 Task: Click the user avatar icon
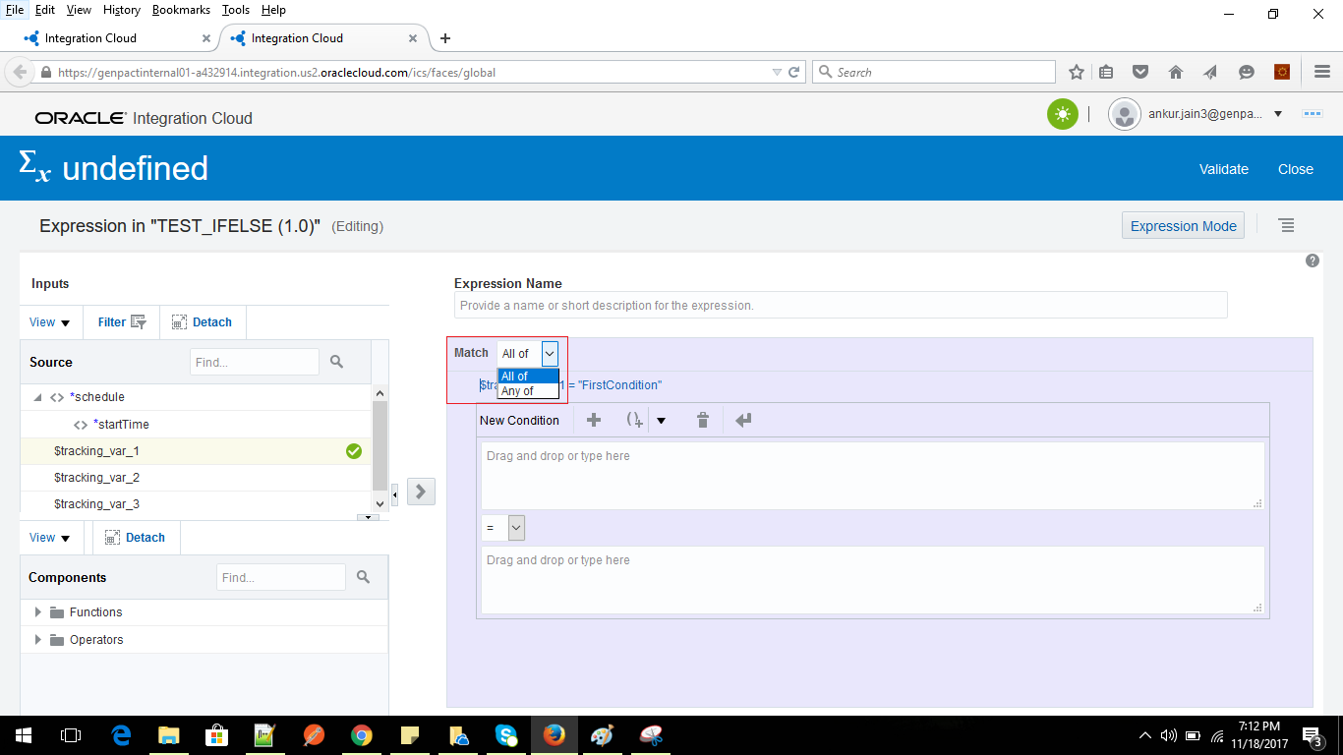[1124, 114]
